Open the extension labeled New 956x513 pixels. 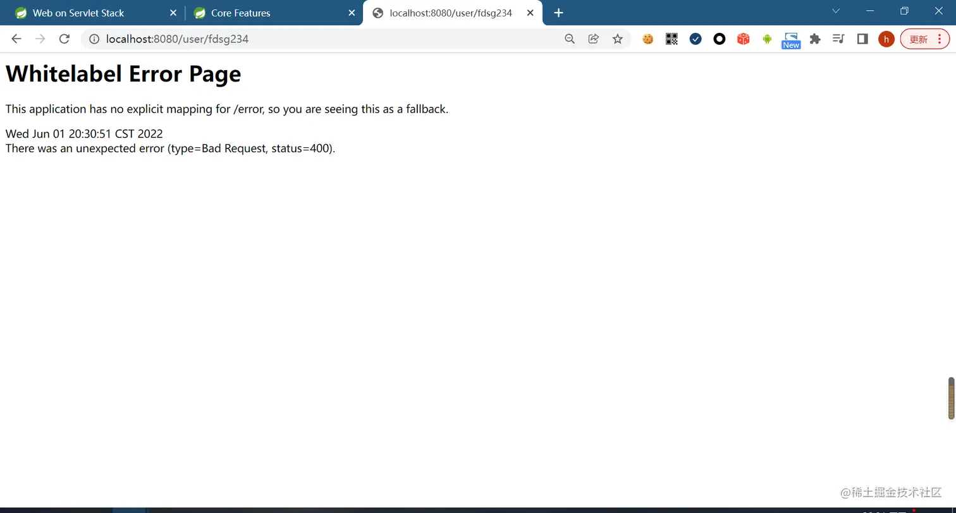click(x=791, y=40)
